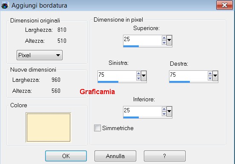Open the Superiore slider dropdown arrow
Image resolution: width=235 pixels, height=164 pixels.
click(169, 40)
